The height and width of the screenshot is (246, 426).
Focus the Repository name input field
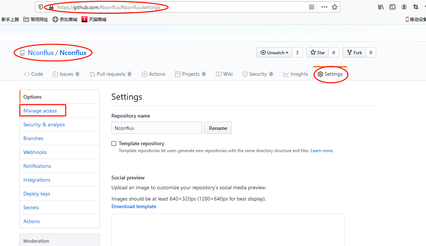[157, 128]
